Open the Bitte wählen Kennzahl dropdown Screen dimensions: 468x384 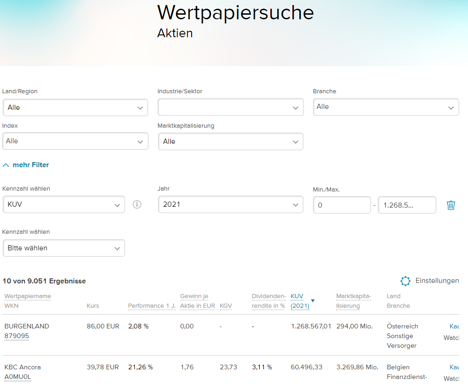tap(63, 248)
